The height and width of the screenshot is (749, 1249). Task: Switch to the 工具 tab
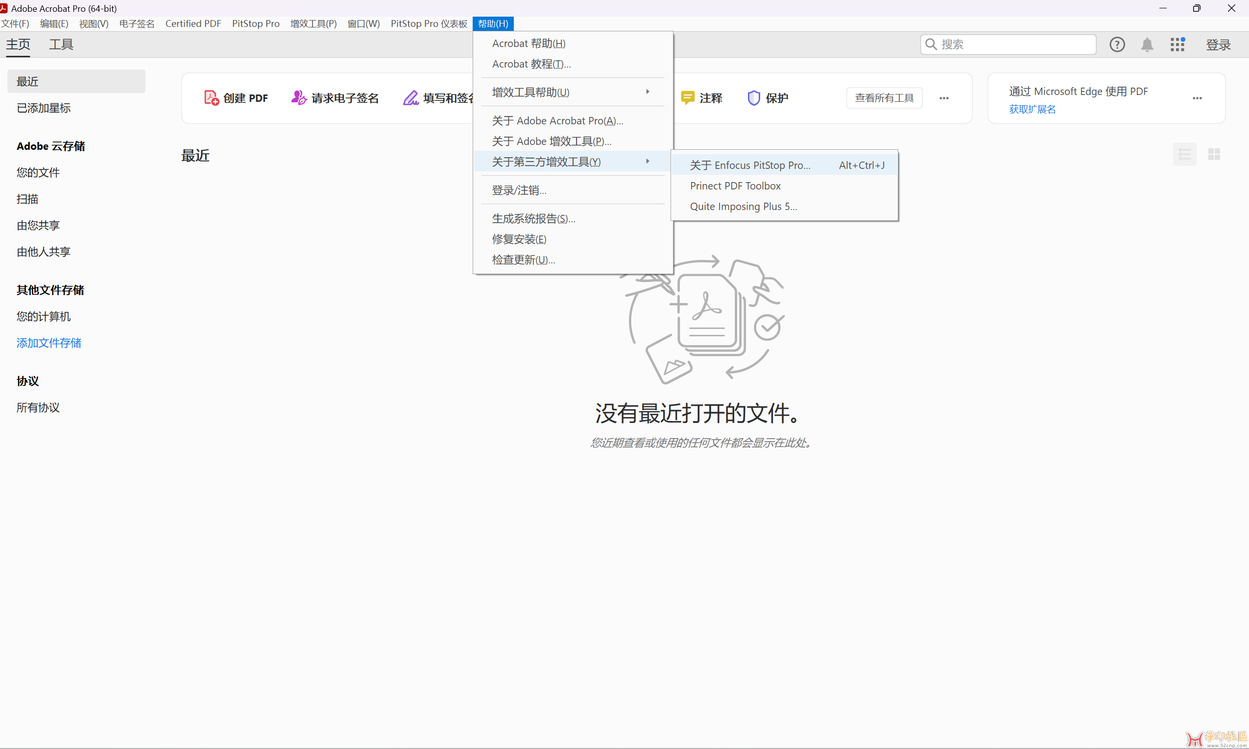pyautogui.click(x=61, y=45)
